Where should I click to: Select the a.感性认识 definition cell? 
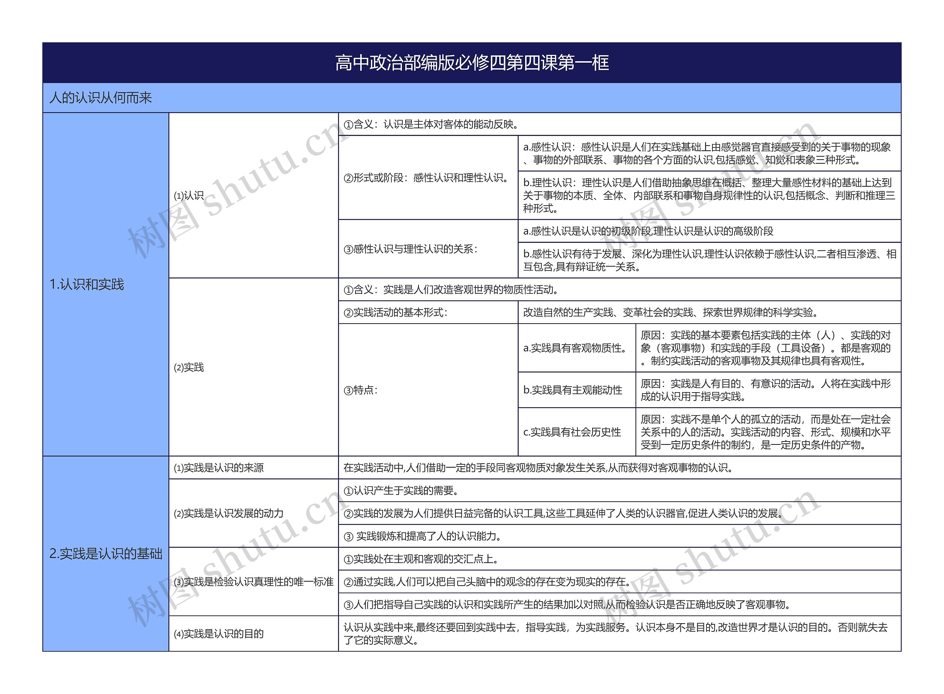tap(709, 153)
